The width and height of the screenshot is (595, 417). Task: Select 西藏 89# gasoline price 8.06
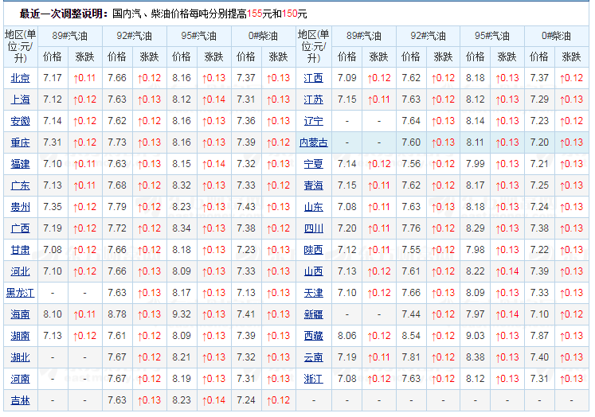click(346, 336)
